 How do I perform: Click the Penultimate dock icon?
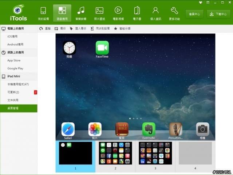tap(175, 129)
